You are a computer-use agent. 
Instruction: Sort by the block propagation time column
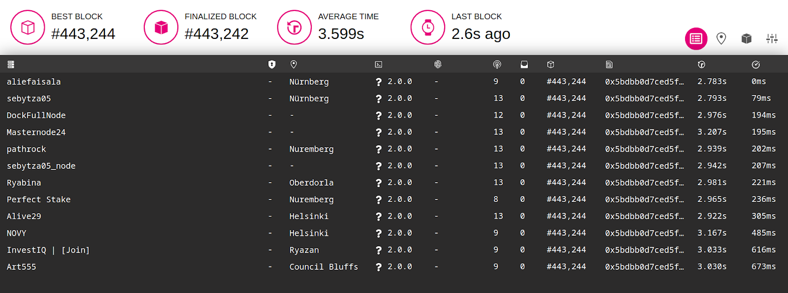pos(756,65)
